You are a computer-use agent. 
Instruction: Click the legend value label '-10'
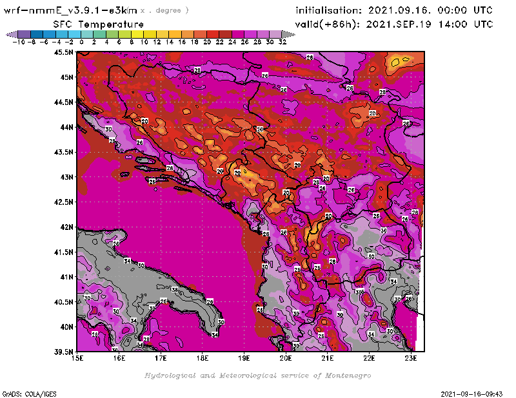(x=19, y=42)
